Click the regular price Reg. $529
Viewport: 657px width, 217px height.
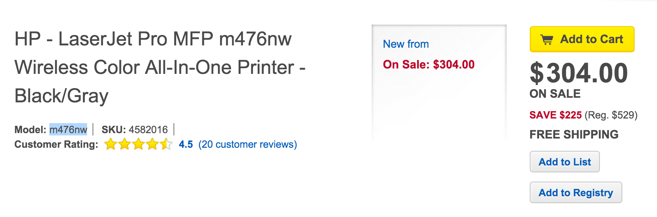click(611, 115)
